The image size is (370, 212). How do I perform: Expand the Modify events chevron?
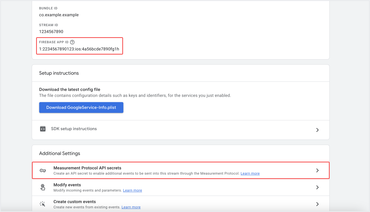[318, 187]
